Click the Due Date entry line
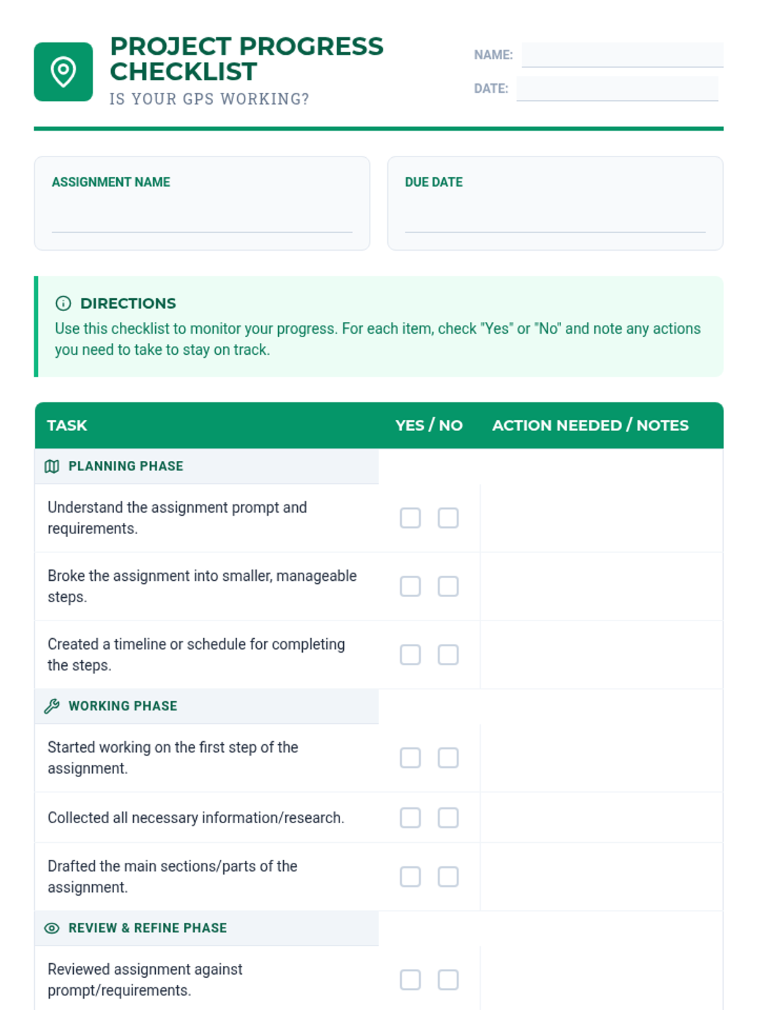 click(x=555, y=220)
